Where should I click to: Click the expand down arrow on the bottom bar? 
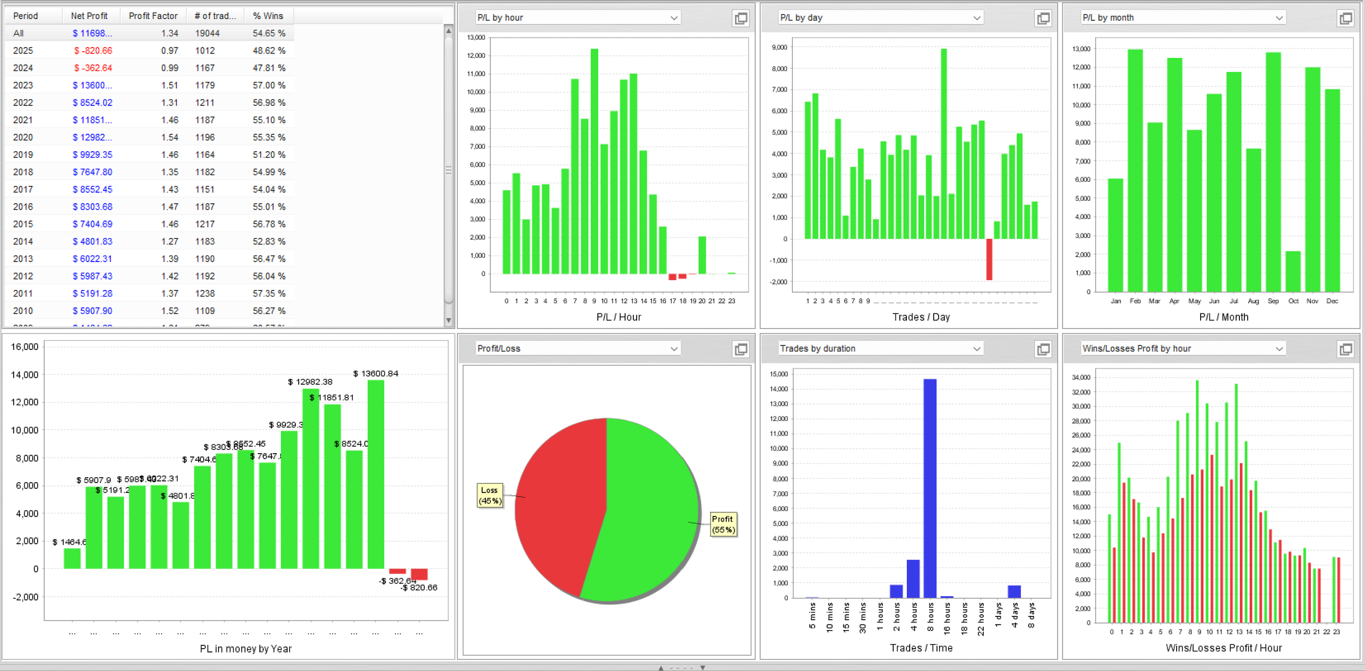tap(703, 668)
